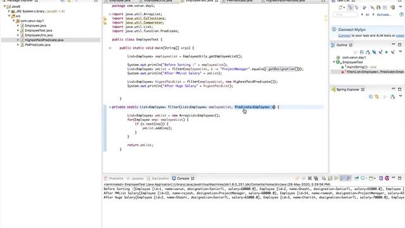This screenshot has height=228, width=405.
Task: Open the Task List view menu arrow
Action: pos(401,6)
